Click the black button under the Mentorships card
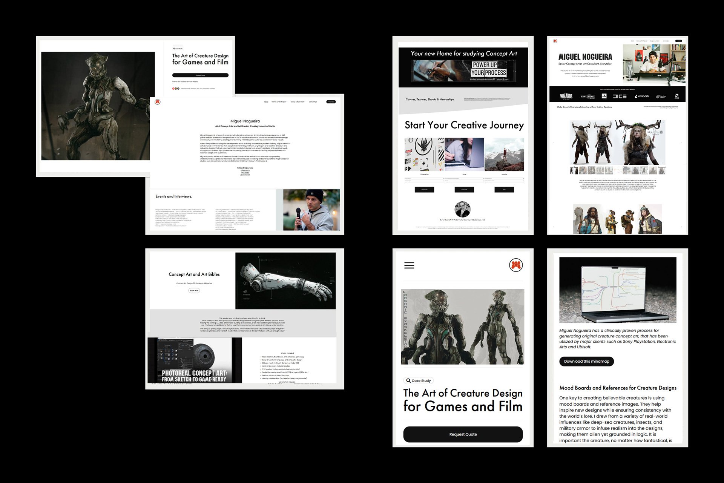The image size is (724, 483). pos(504,190)
